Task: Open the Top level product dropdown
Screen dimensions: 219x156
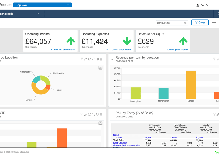Action: click(42, 5)
